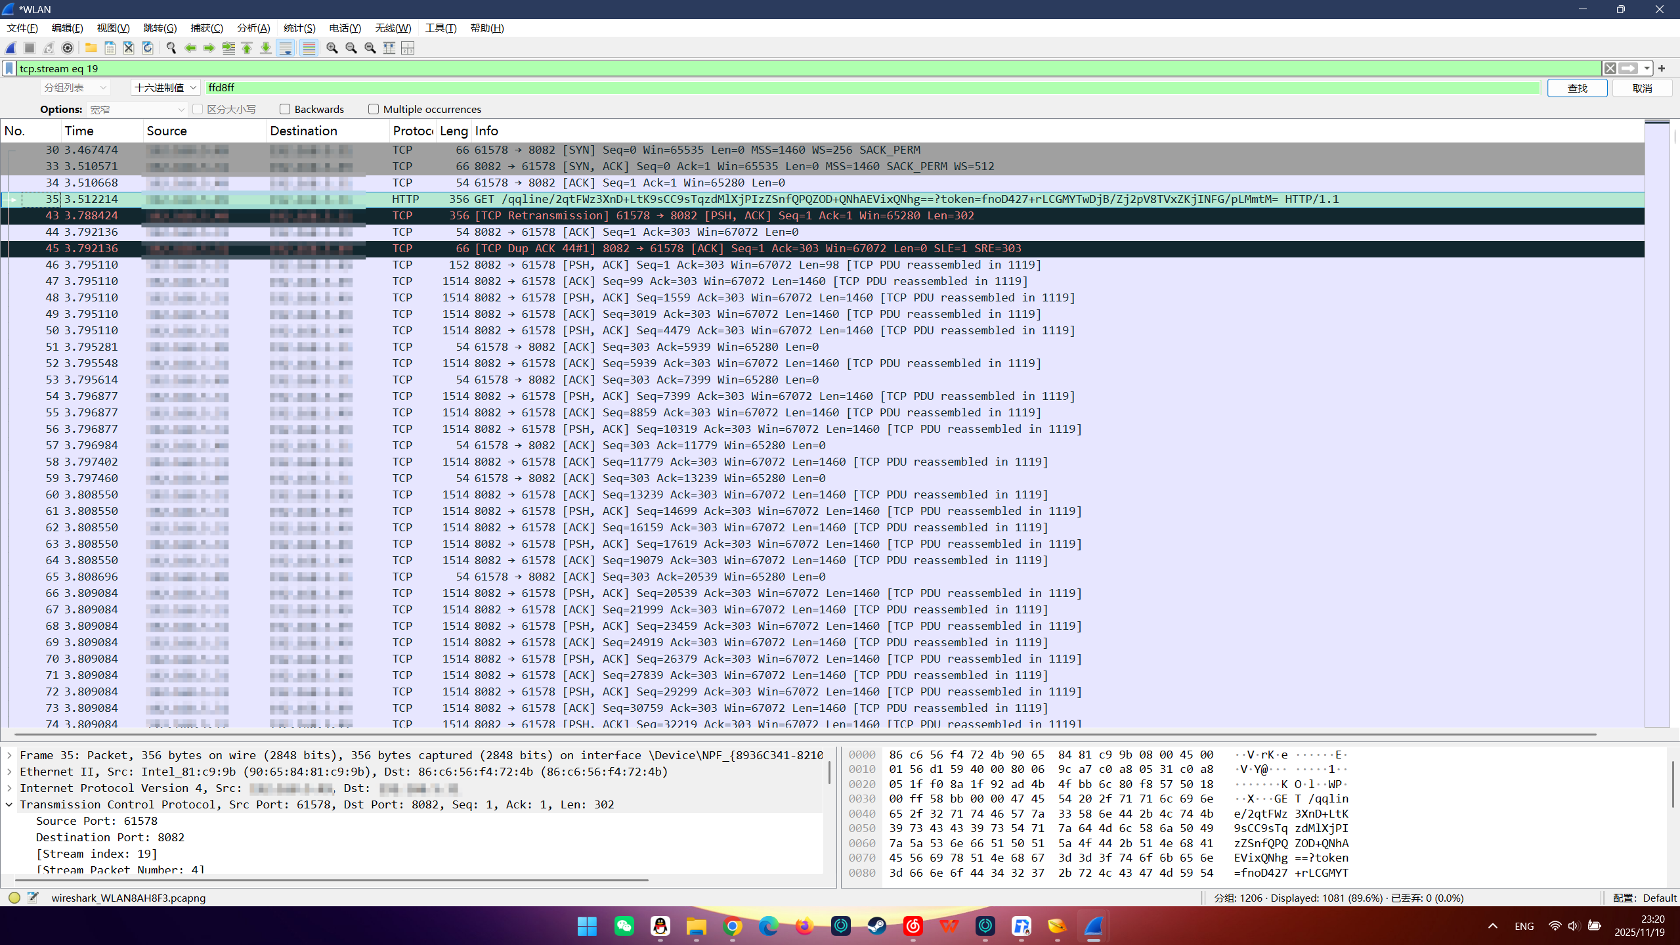This screenshot has width=1680, height=945.
Task: Start a new packet capture
Action: click(x=11, y=47)
